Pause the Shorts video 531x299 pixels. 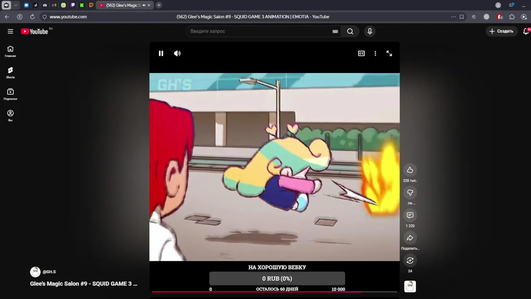[161, 53]
